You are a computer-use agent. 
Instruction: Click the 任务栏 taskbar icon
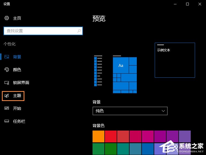coord(7,121)
